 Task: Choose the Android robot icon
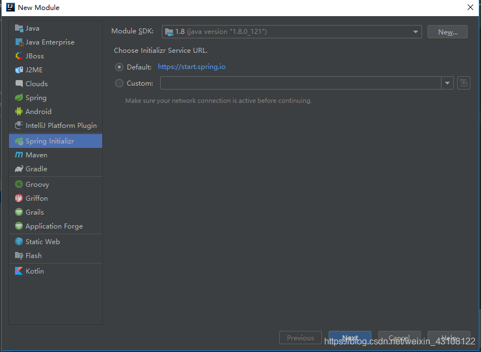click(19, 111)
